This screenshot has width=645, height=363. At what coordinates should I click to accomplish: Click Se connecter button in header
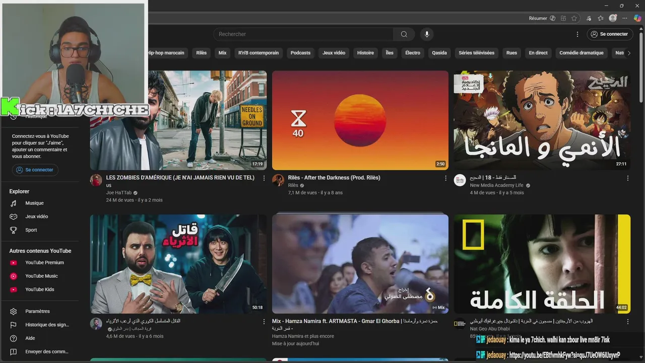(610, 34)
